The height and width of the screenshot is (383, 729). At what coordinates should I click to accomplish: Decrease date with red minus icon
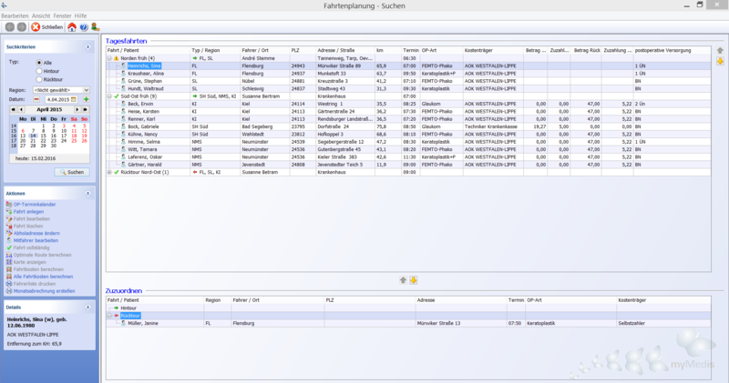click(x=36, y=99)
